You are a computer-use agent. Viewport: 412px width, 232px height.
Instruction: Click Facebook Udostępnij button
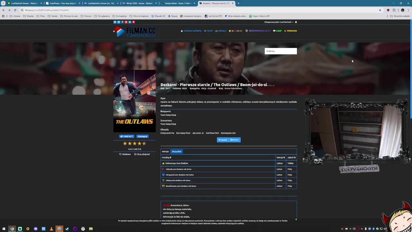coord(142,136)
